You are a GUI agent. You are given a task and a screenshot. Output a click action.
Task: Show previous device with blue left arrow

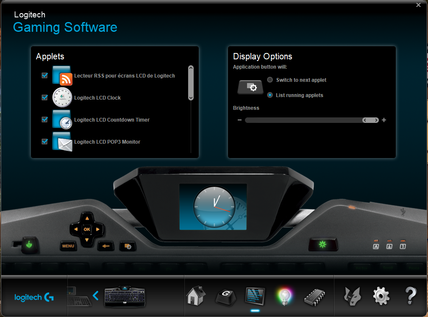95,296
